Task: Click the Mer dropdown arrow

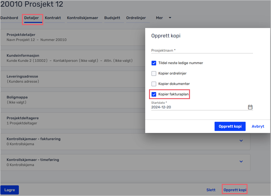Action: [170, 18]
